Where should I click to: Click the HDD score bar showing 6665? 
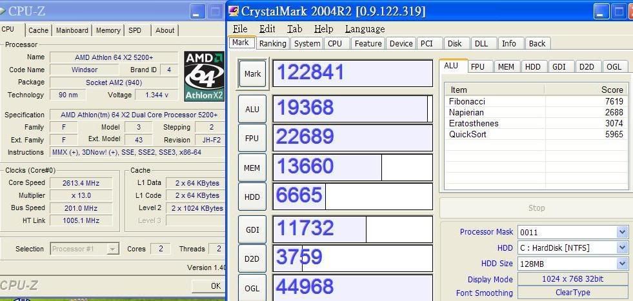(x=352, y=197)
